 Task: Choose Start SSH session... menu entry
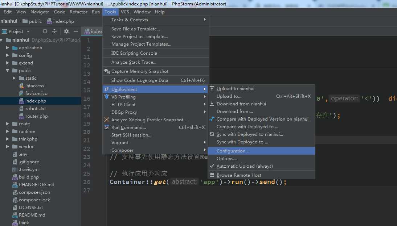131,135
